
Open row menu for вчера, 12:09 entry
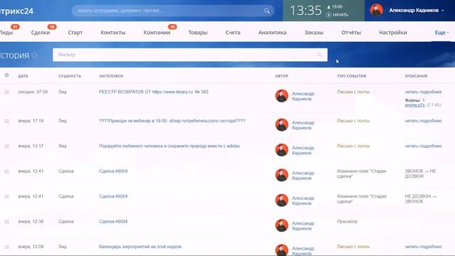[6, 247]
